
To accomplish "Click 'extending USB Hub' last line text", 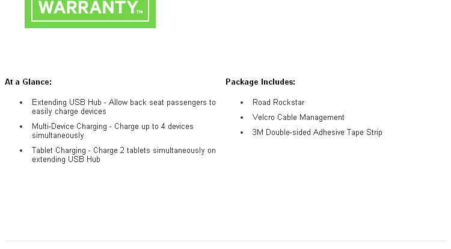I will click(66, 160).
